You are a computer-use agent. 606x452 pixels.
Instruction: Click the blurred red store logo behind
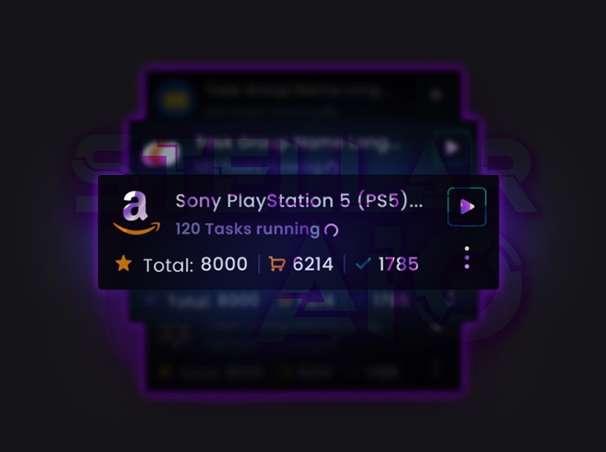click(159, 154)
